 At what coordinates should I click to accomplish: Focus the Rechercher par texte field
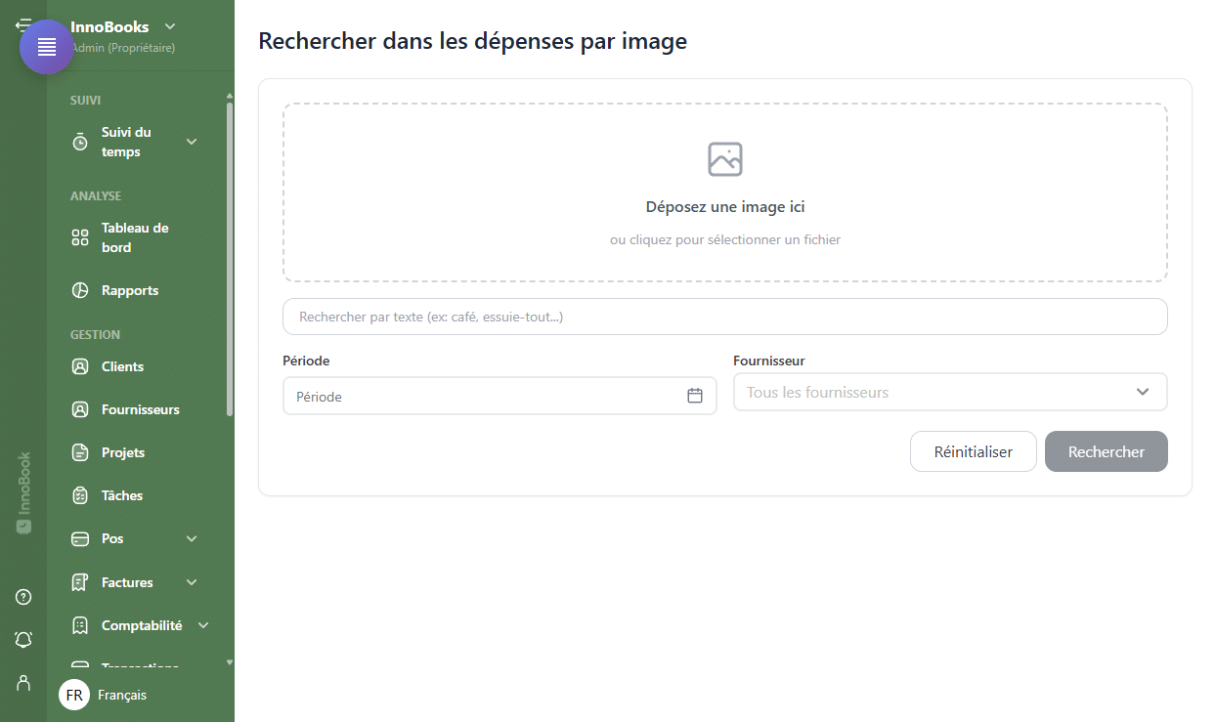(725, 317)
